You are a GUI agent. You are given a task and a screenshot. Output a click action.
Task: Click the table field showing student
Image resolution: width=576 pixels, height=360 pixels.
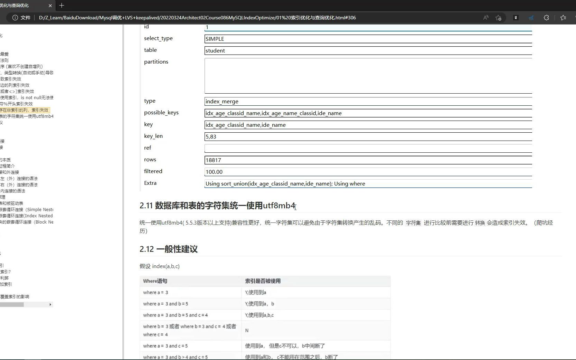point(368,51)
